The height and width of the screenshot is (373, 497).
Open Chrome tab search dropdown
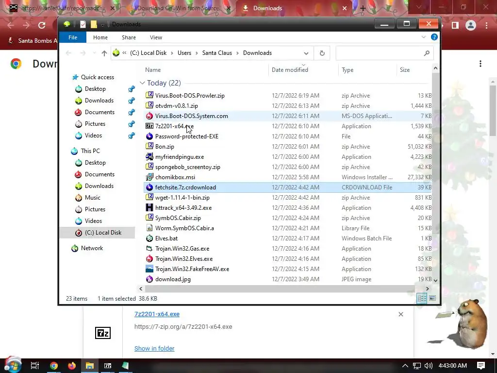click(x=419, y=7)
